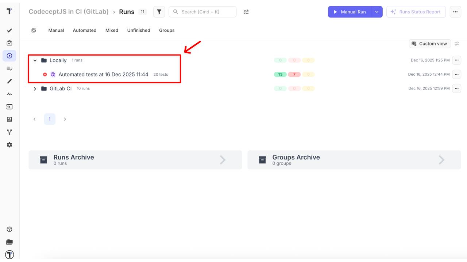
Task: Switch to the Unfinished tab
Action: (x=139, y=30)
